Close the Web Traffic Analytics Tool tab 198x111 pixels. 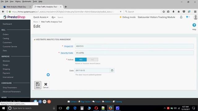tap(61, 7)
